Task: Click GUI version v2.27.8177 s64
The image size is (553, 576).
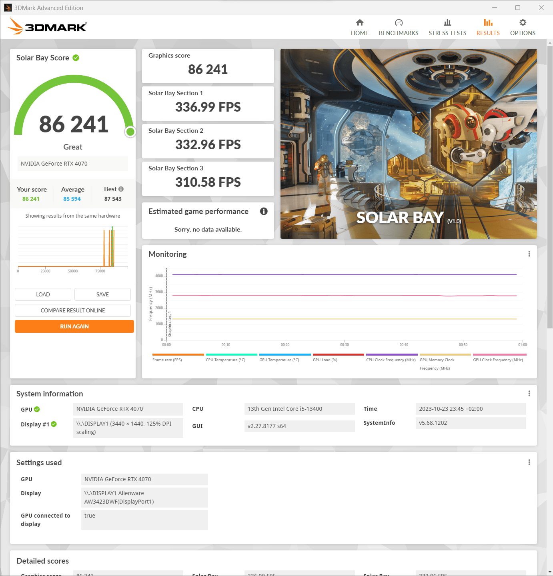Action: pyautogui.click(x=300, y=426)
